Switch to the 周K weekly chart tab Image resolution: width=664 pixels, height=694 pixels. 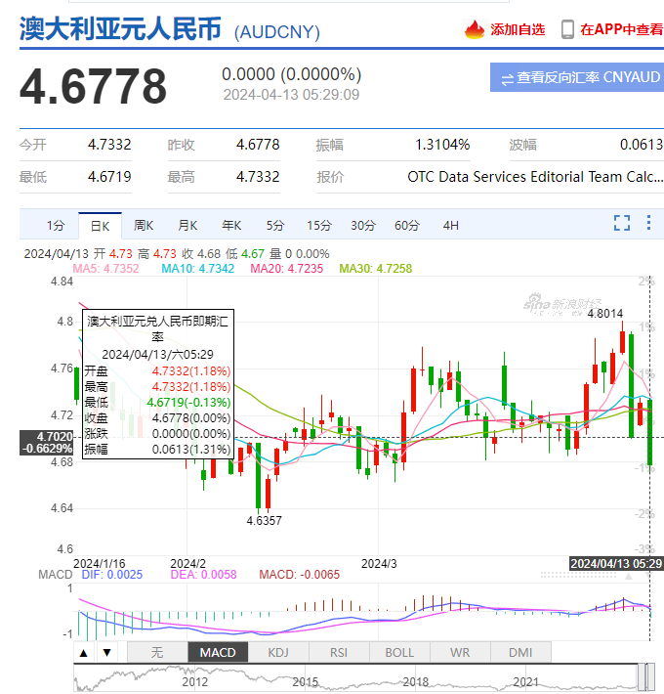click(x=144, y=225)
